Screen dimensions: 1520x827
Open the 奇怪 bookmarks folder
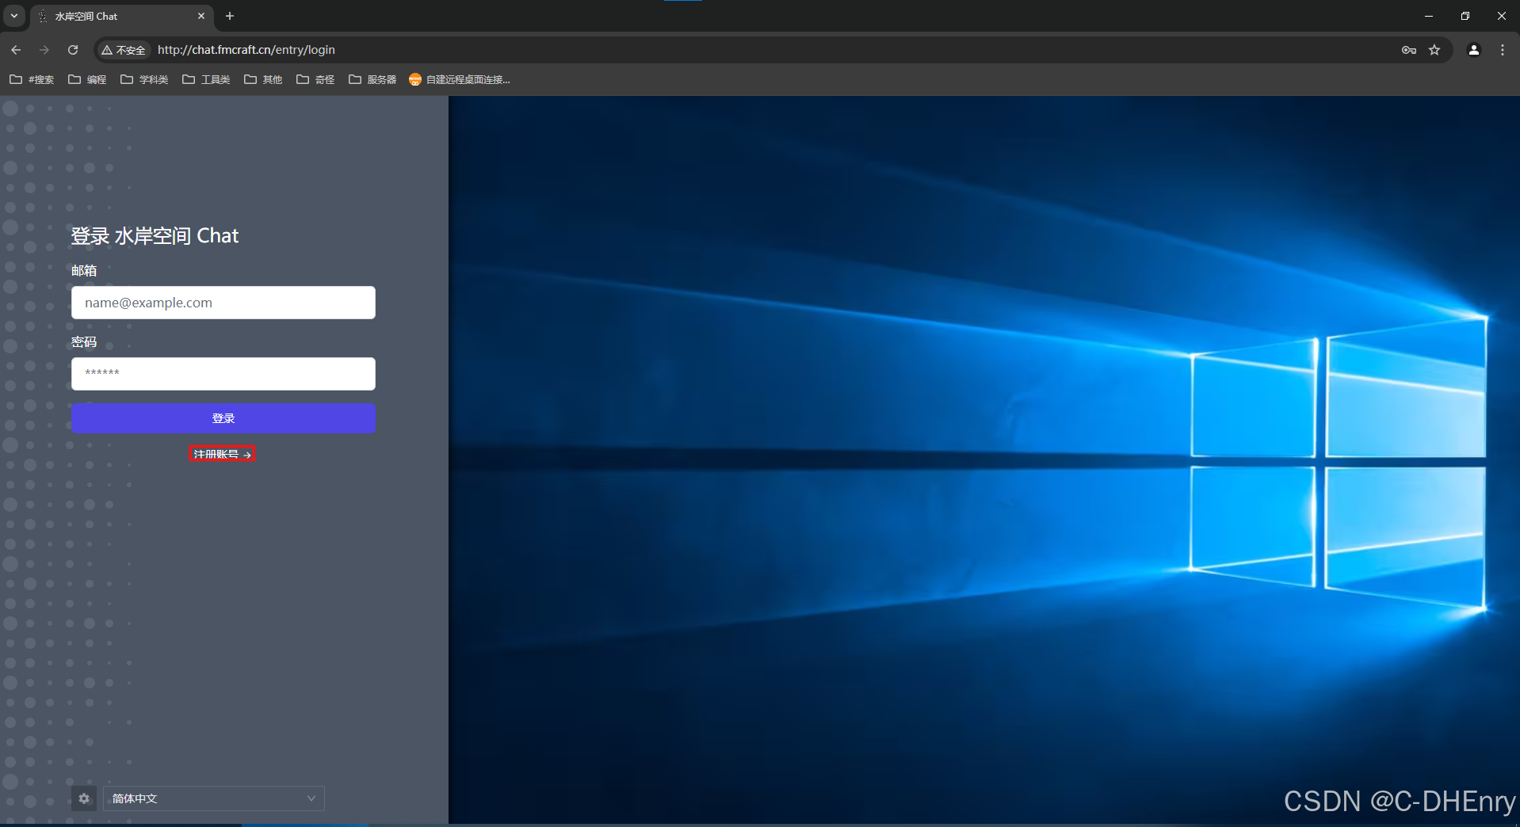tap(315, 79)
